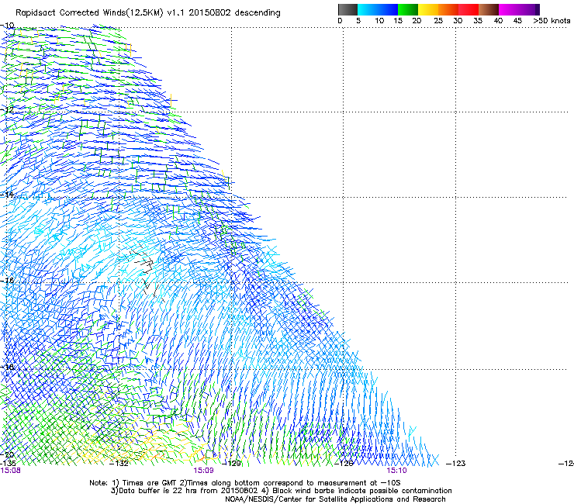Click the magenta-purple 40-50 knots legend swatch
This screenshot has width=574, height=504.
[519, 9]
